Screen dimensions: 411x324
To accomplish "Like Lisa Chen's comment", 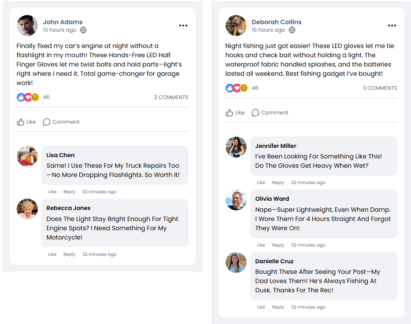I will [52, 192].
